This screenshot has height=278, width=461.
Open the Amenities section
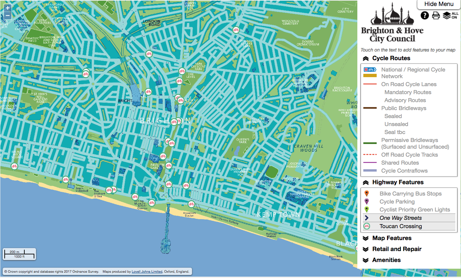386,260
